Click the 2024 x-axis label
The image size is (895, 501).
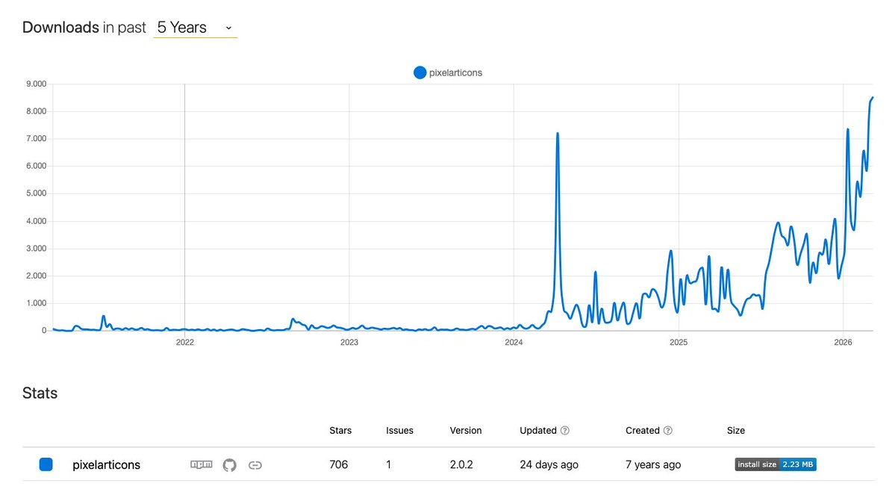point(514,343)
